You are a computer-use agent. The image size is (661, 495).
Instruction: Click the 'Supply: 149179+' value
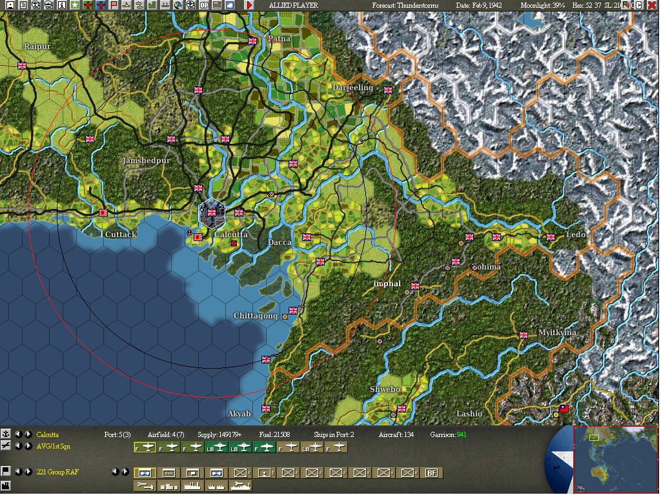219,434
